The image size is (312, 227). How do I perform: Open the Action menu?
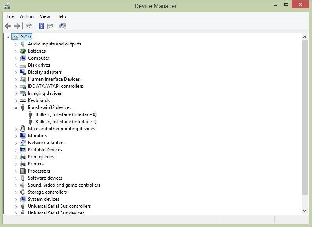pos(27,16)
